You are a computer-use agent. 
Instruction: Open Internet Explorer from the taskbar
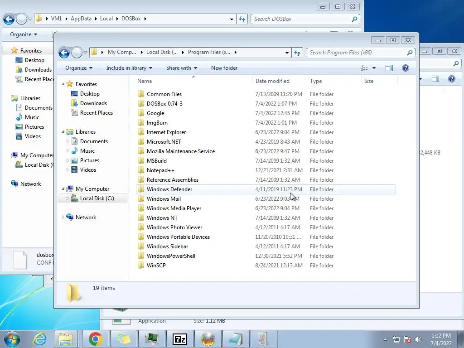[39, 339]
